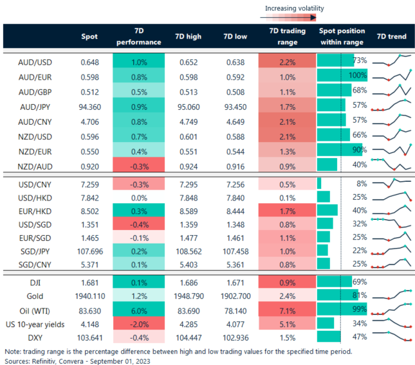
Task: Click the Gold 7D trend sparkline
Action: click(391, 296)
